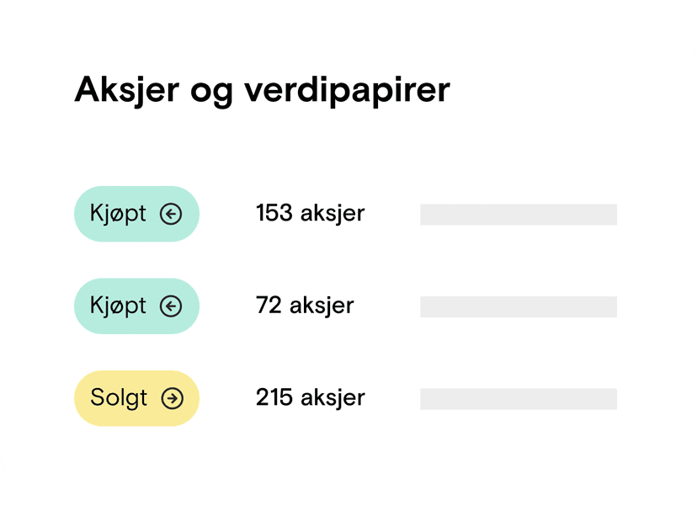Click the word verdipapirer in the title
Image resolution: width=697 pixels, height=511 pixels.
click(348, 91)
